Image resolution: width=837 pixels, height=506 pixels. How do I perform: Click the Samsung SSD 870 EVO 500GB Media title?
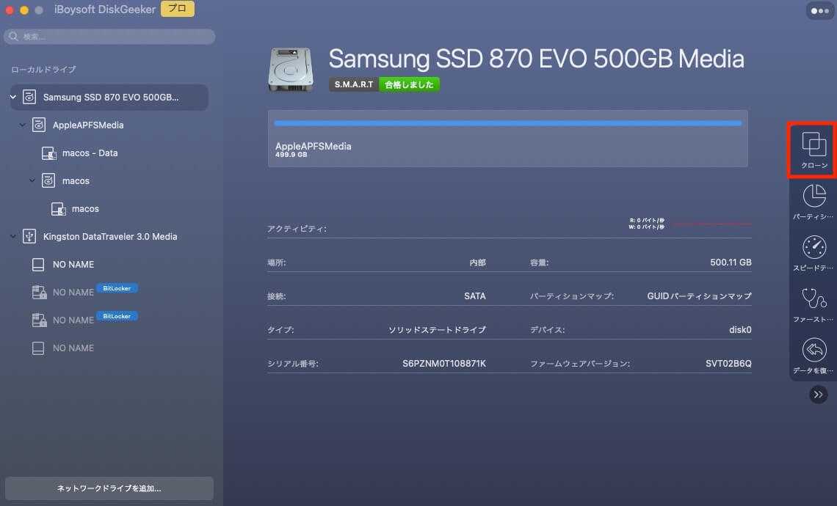tap(536, 59)
